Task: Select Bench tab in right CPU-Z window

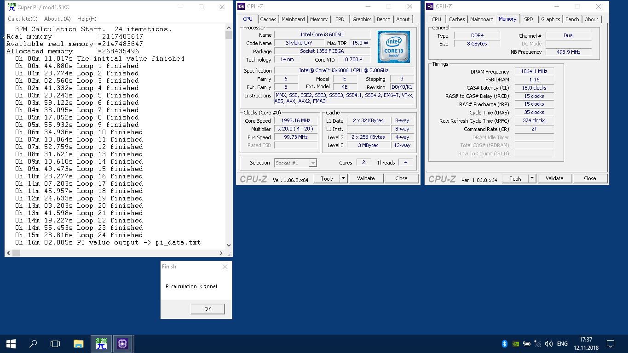Action: (x=572, y=19)
